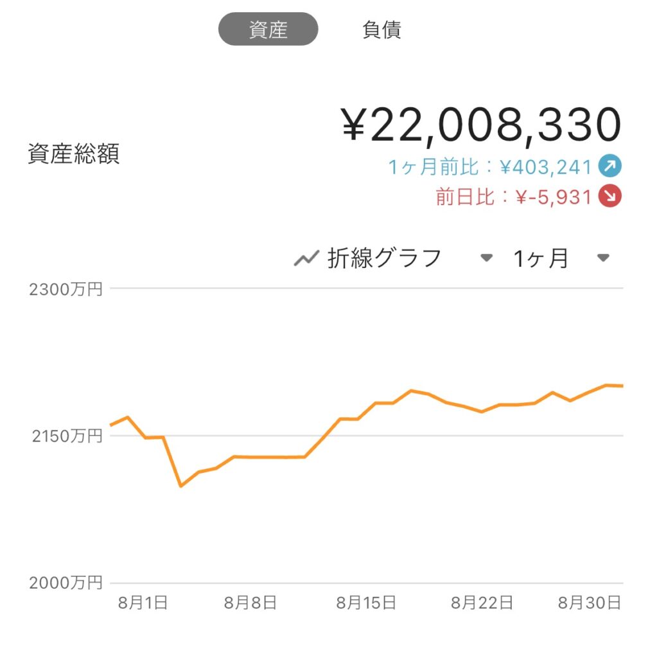This screenshot has height=658, width=650.
Task: Switch to the 資産 tab
Action: 268,30
